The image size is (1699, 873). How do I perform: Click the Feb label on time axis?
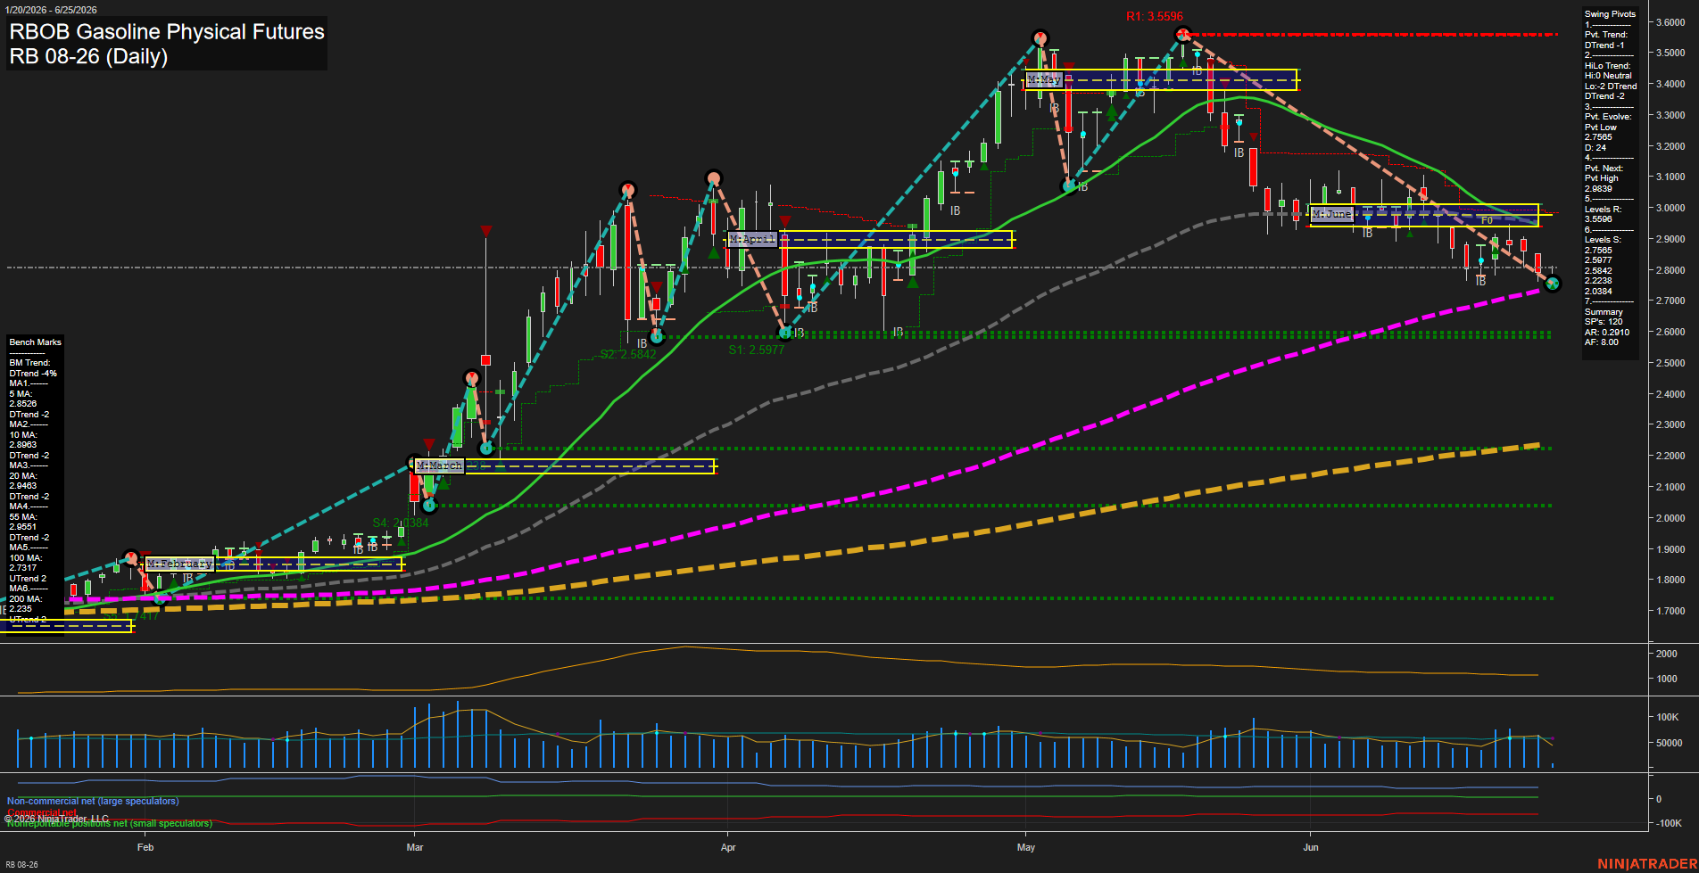[x=145, y=848]
